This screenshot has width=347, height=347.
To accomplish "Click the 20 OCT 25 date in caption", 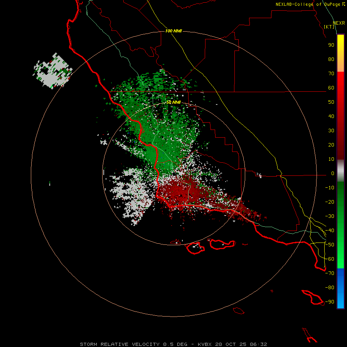I will pos(231,344).
